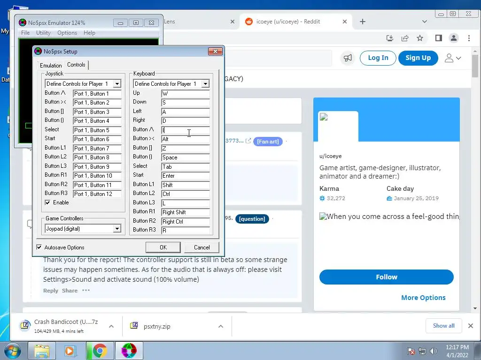
Task: Click the More Options link
Action: pos(423,298)
